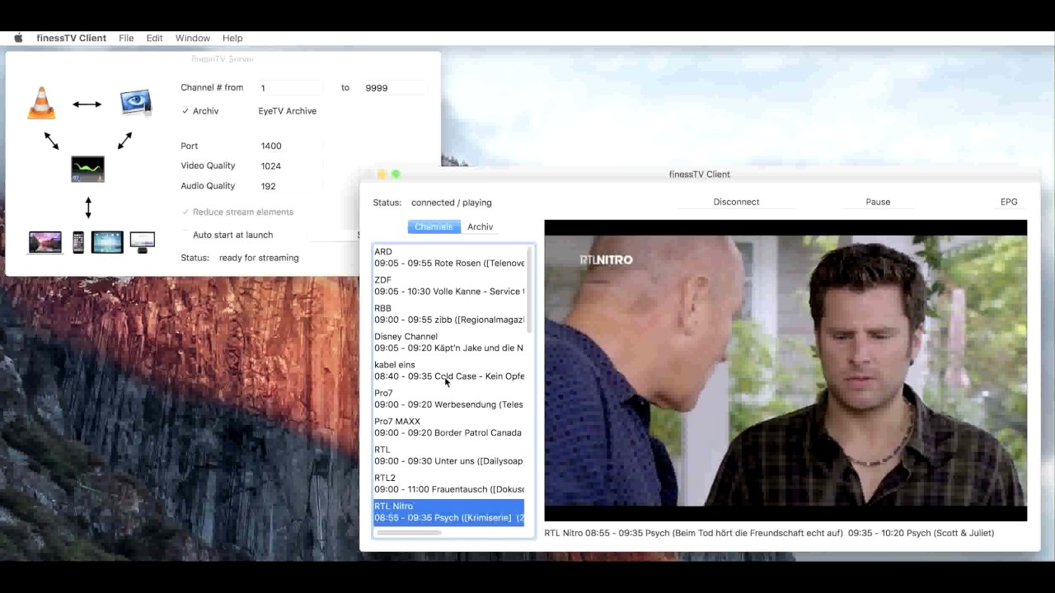Click the client window green zoom button
Viewport: 1055px width, 593px height.
point(396,175)
